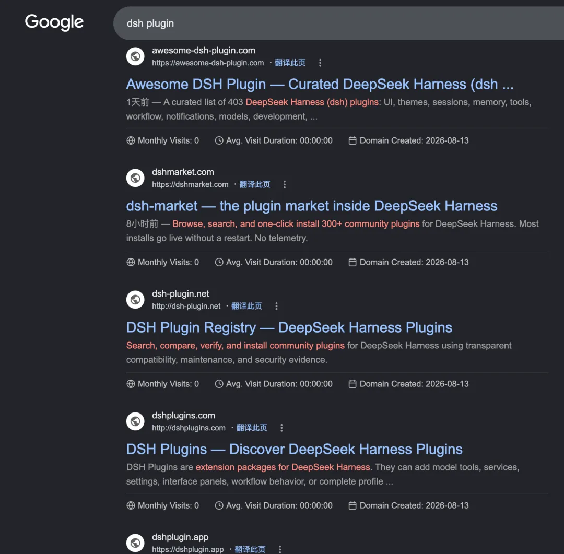Focus the search box containing dsh plugin
The image size is (564, 554).
pos(338,23)
